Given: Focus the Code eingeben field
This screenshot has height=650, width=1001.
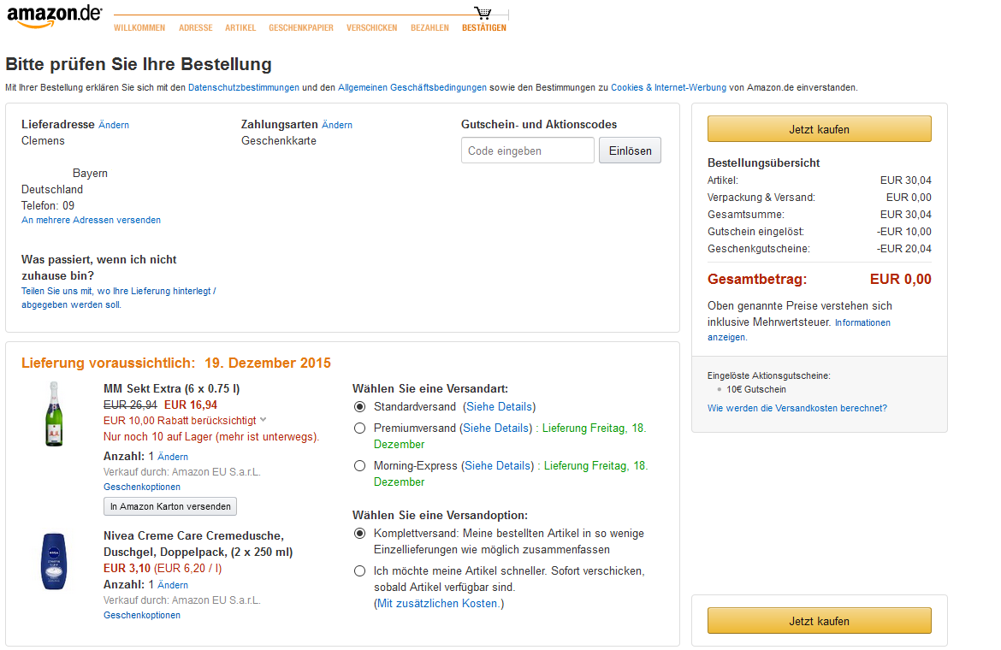Looking at the screenshot, I should [x=527, y=151].
